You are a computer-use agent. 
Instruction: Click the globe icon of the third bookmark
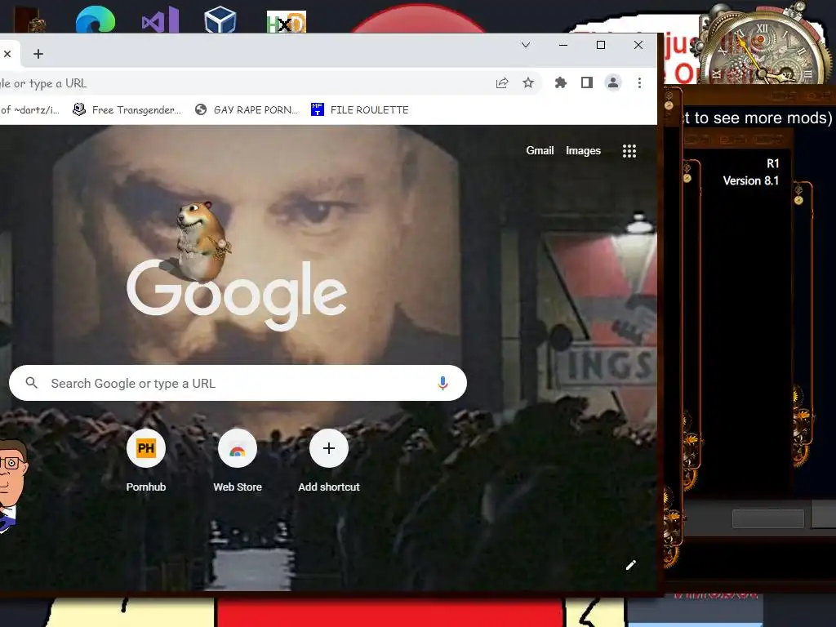(201, 110)
